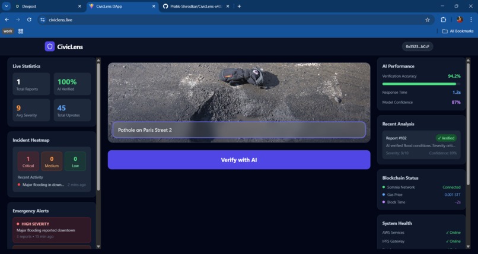
Task: Click the Pothole on Paris Street 2 text field
Action: (239, 130)
